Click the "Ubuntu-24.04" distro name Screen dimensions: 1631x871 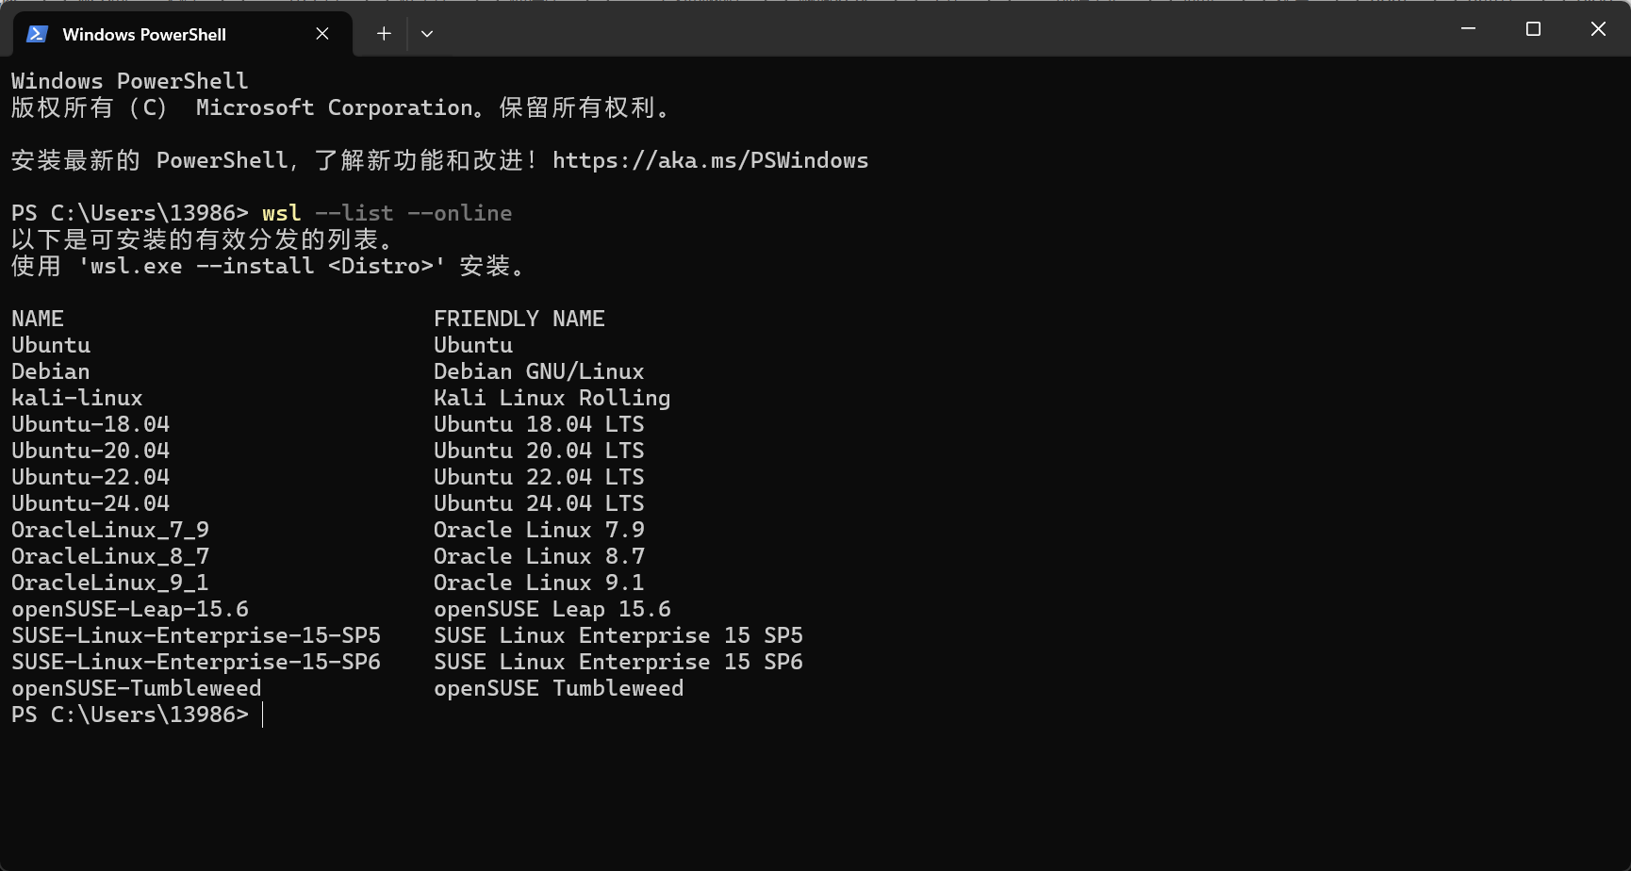tap(91, 503)
